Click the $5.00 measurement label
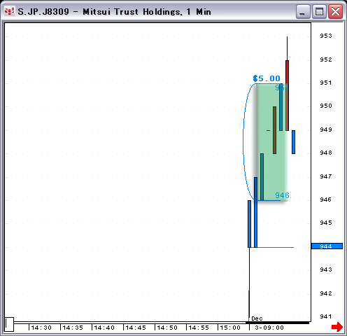 pyautogui.click(x=267, y=78)
